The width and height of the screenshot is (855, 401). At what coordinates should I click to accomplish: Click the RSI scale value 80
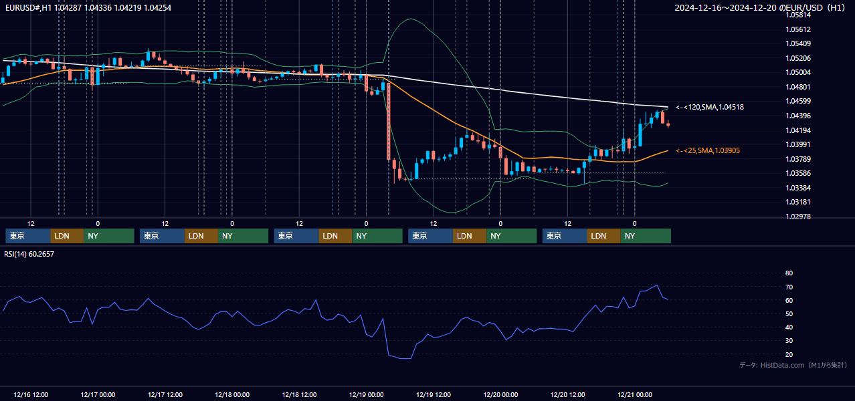[x=789, y=273]
